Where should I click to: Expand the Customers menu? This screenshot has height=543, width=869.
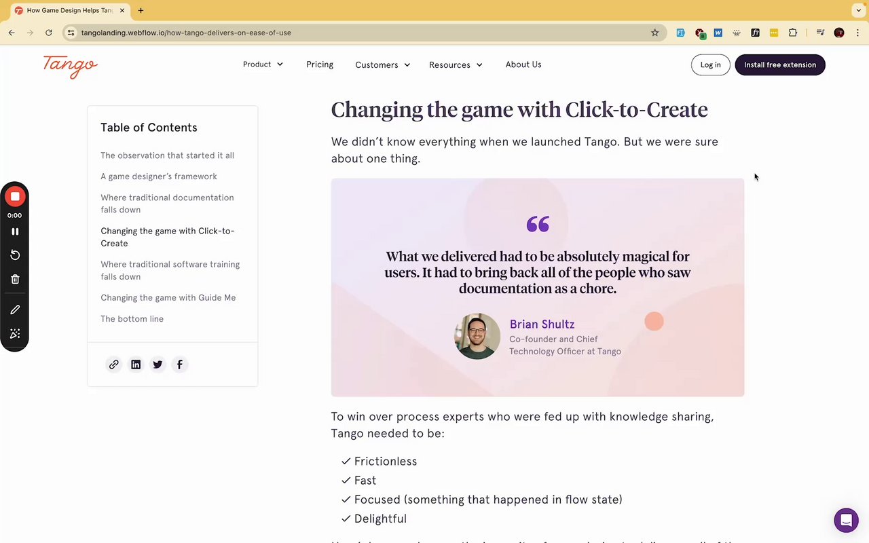point(383,65)
